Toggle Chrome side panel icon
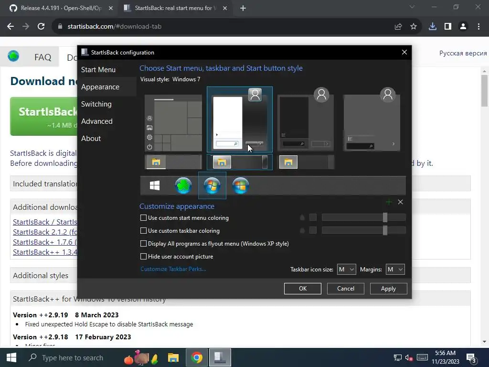 click(448, 27)
